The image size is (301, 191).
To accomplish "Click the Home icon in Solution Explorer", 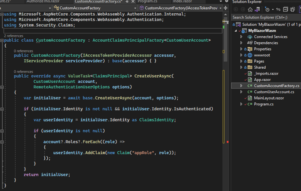I will coord(250,9).
